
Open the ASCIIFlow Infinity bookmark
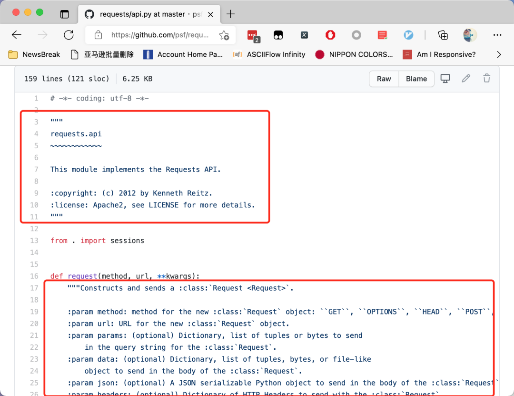(269, 54)
